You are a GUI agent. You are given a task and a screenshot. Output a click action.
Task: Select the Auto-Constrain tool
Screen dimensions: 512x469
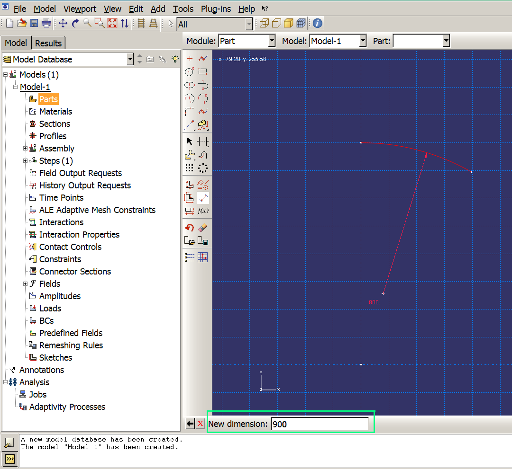pyautogui.click(x=189, y=185)
